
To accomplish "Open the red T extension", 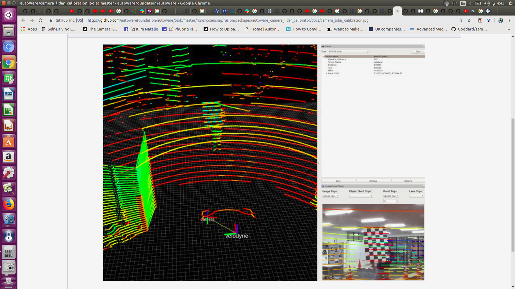I will (x=480, y=20).
